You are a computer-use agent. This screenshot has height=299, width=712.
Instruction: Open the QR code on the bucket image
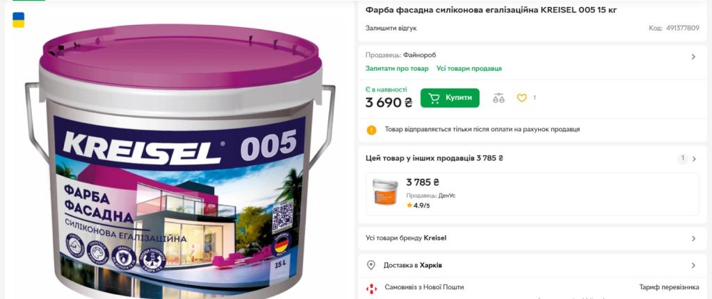click(282, 216)
